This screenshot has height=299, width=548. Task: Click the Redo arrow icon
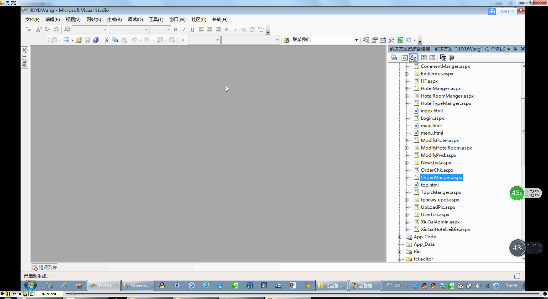(x=147, y=40)
